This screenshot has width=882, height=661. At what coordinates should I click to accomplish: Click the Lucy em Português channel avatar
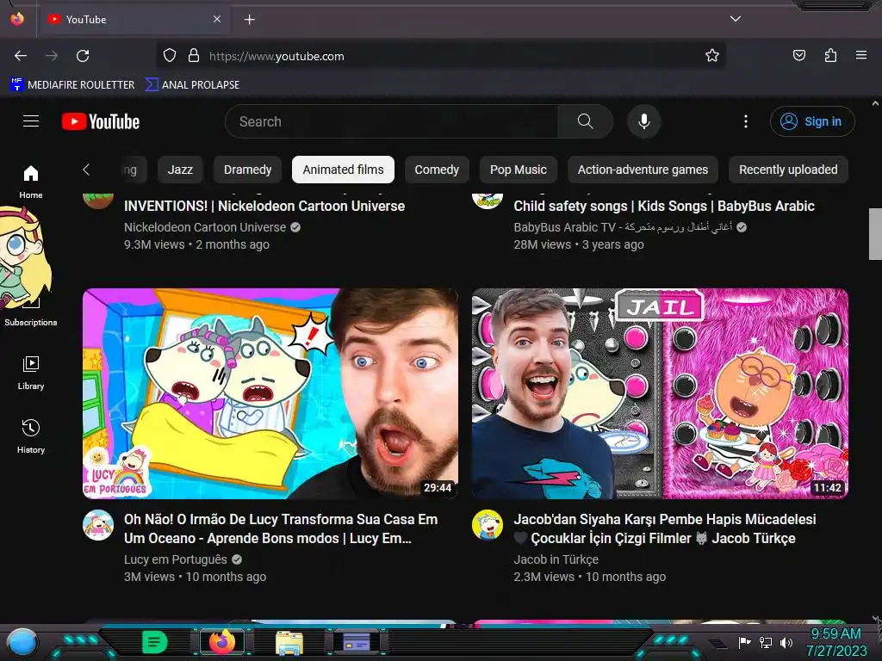click(98, 525)
